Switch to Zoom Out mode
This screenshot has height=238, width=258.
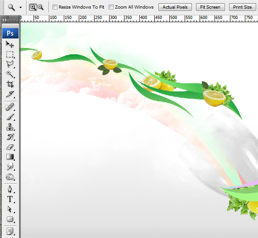click(40, 7)
